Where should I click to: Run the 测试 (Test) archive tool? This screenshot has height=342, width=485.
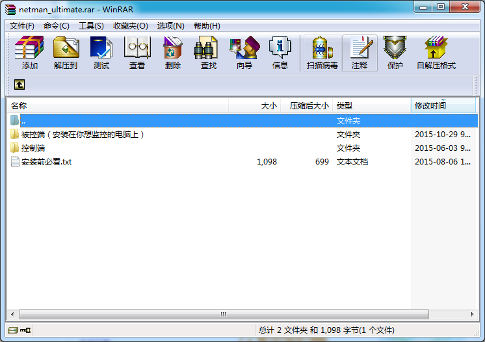click(x=101, y=53)
